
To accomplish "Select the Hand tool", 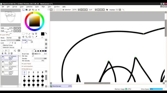I will [x=33, y=37].
